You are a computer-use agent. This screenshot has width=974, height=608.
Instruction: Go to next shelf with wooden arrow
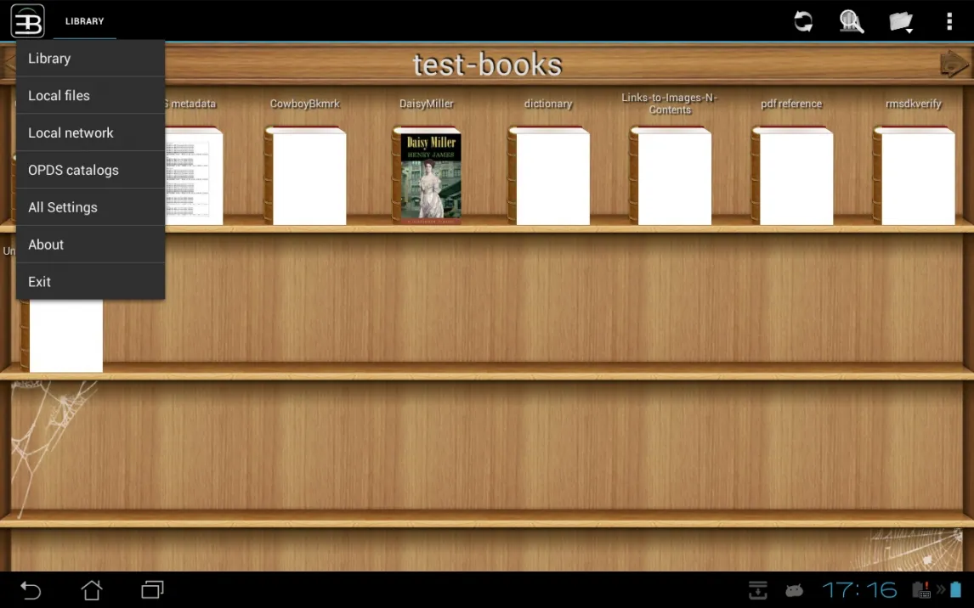pos(953,65)
